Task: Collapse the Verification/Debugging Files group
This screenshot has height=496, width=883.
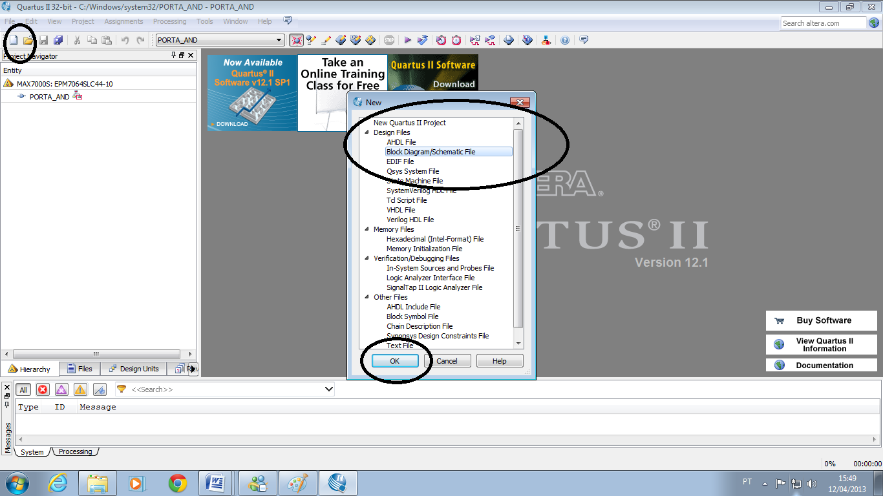Action: pyautogui.click(x=367, y=258)
